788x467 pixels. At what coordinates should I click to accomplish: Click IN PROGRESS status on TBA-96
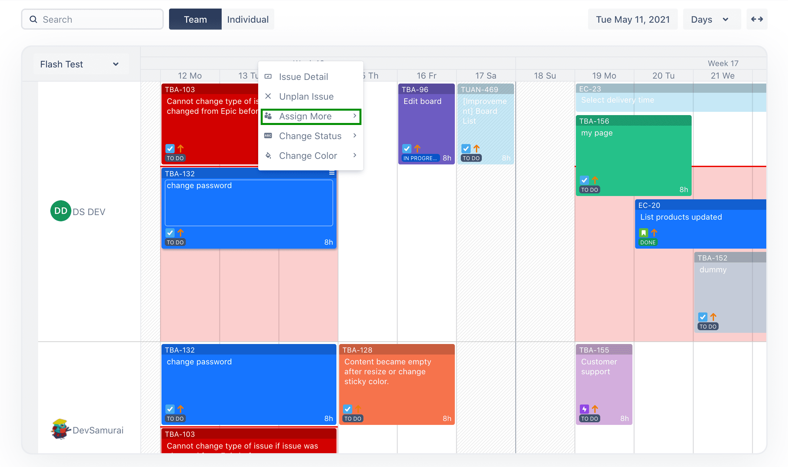pos(420,158)
